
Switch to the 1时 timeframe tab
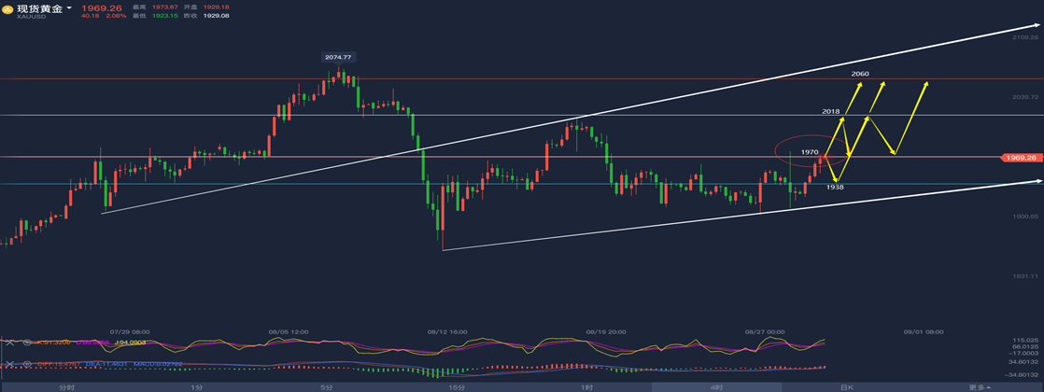coord(587,386)
